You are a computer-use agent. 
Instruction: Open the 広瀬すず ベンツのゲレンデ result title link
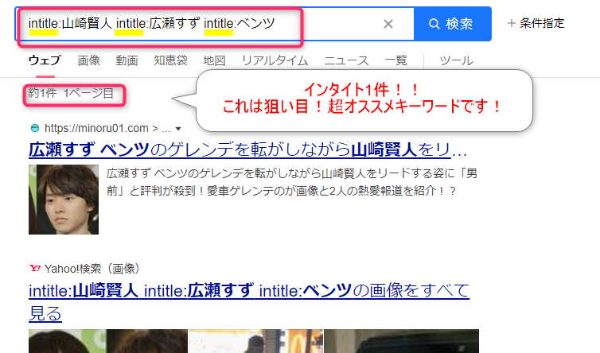coord(247,149)
